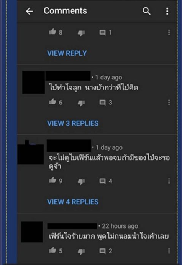Viewport: 182px width, 265px height.
Task: Like the comment with 9 likes
Action: coord(52,180)
